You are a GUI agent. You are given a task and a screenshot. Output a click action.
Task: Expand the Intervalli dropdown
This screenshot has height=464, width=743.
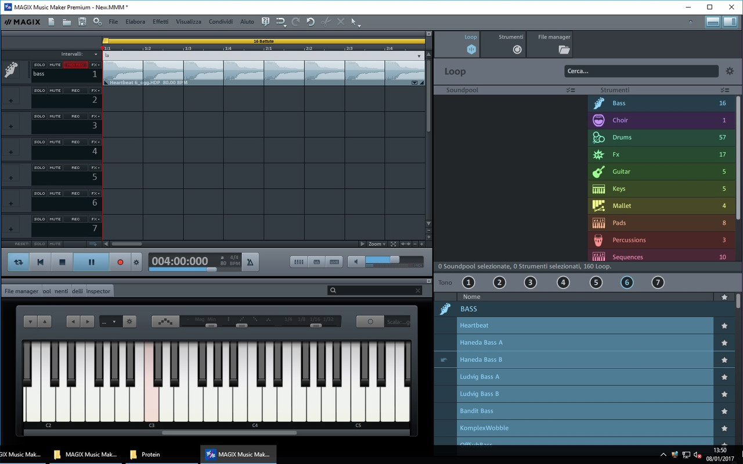click(x=96, y=54)
